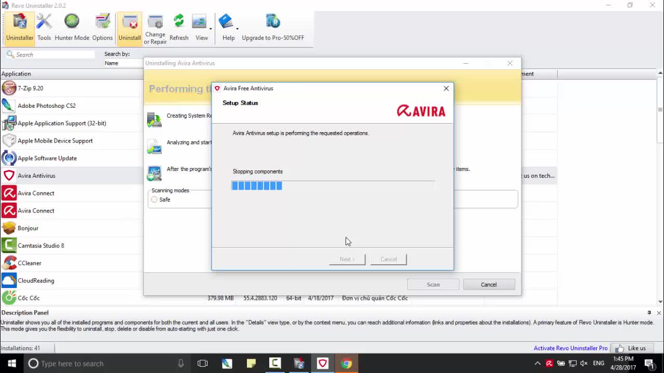Screen dimensions: 664x373
Task: Open the View toolbar icon
Action: 200,28
